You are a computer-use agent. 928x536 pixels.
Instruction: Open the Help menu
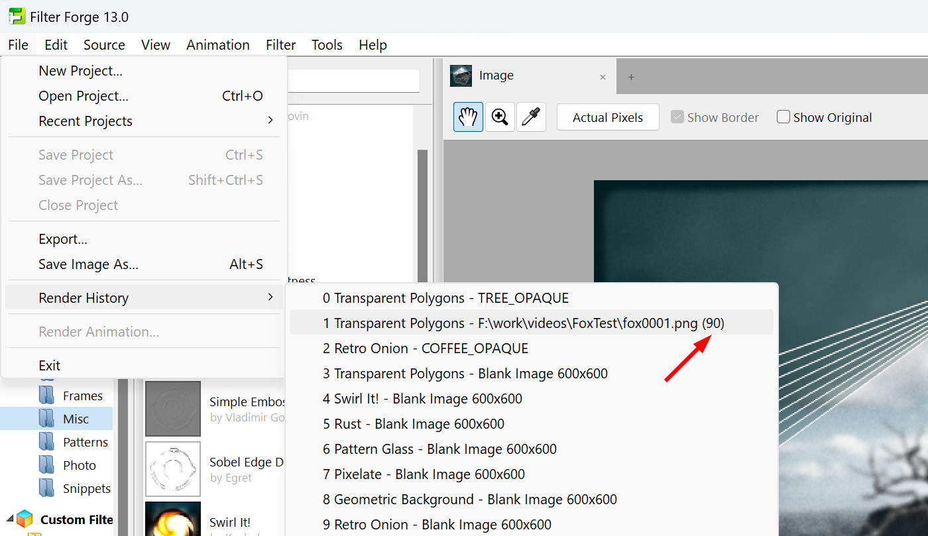coord(373,45)
